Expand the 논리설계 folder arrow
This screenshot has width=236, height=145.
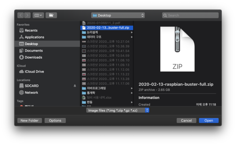pyautogui.click(x=132, y=32)
